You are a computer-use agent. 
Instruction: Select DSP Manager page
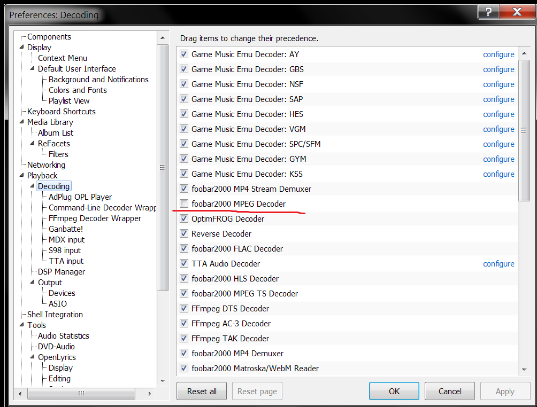click(x=62, y=271)
